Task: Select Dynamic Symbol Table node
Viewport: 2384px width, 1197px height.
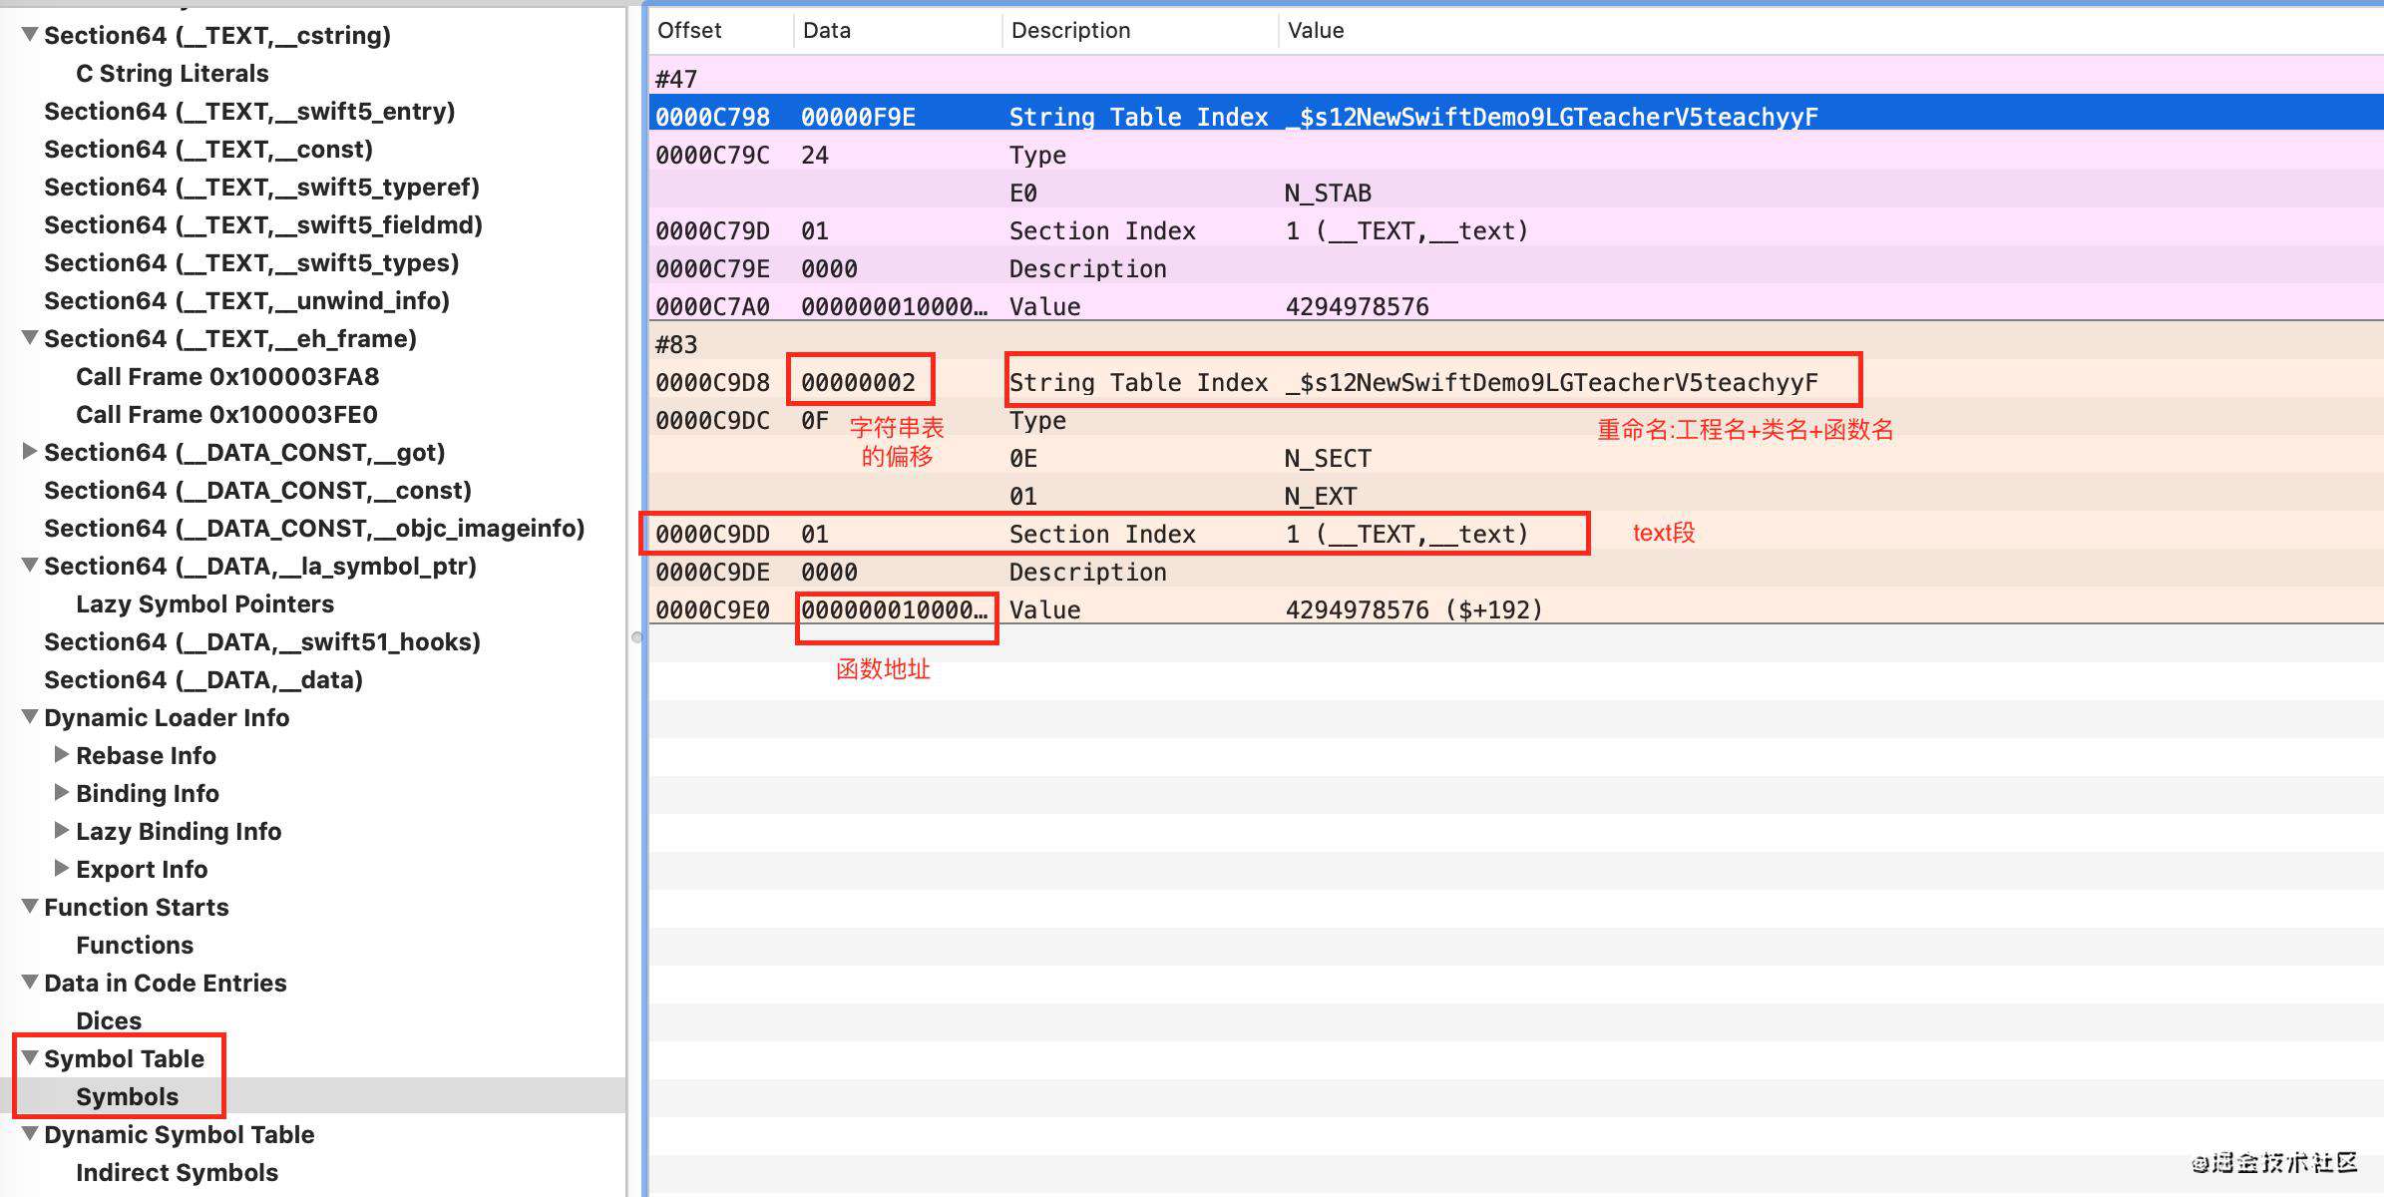Action: (x=179, y=1134)
